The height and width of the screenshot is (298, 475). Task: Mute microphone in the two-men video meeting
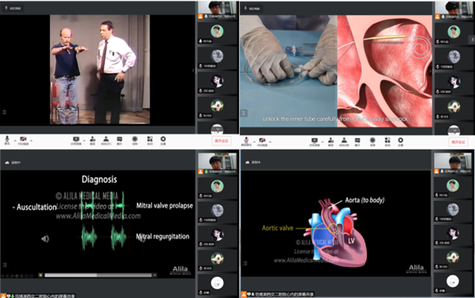(x=7, y=139)
